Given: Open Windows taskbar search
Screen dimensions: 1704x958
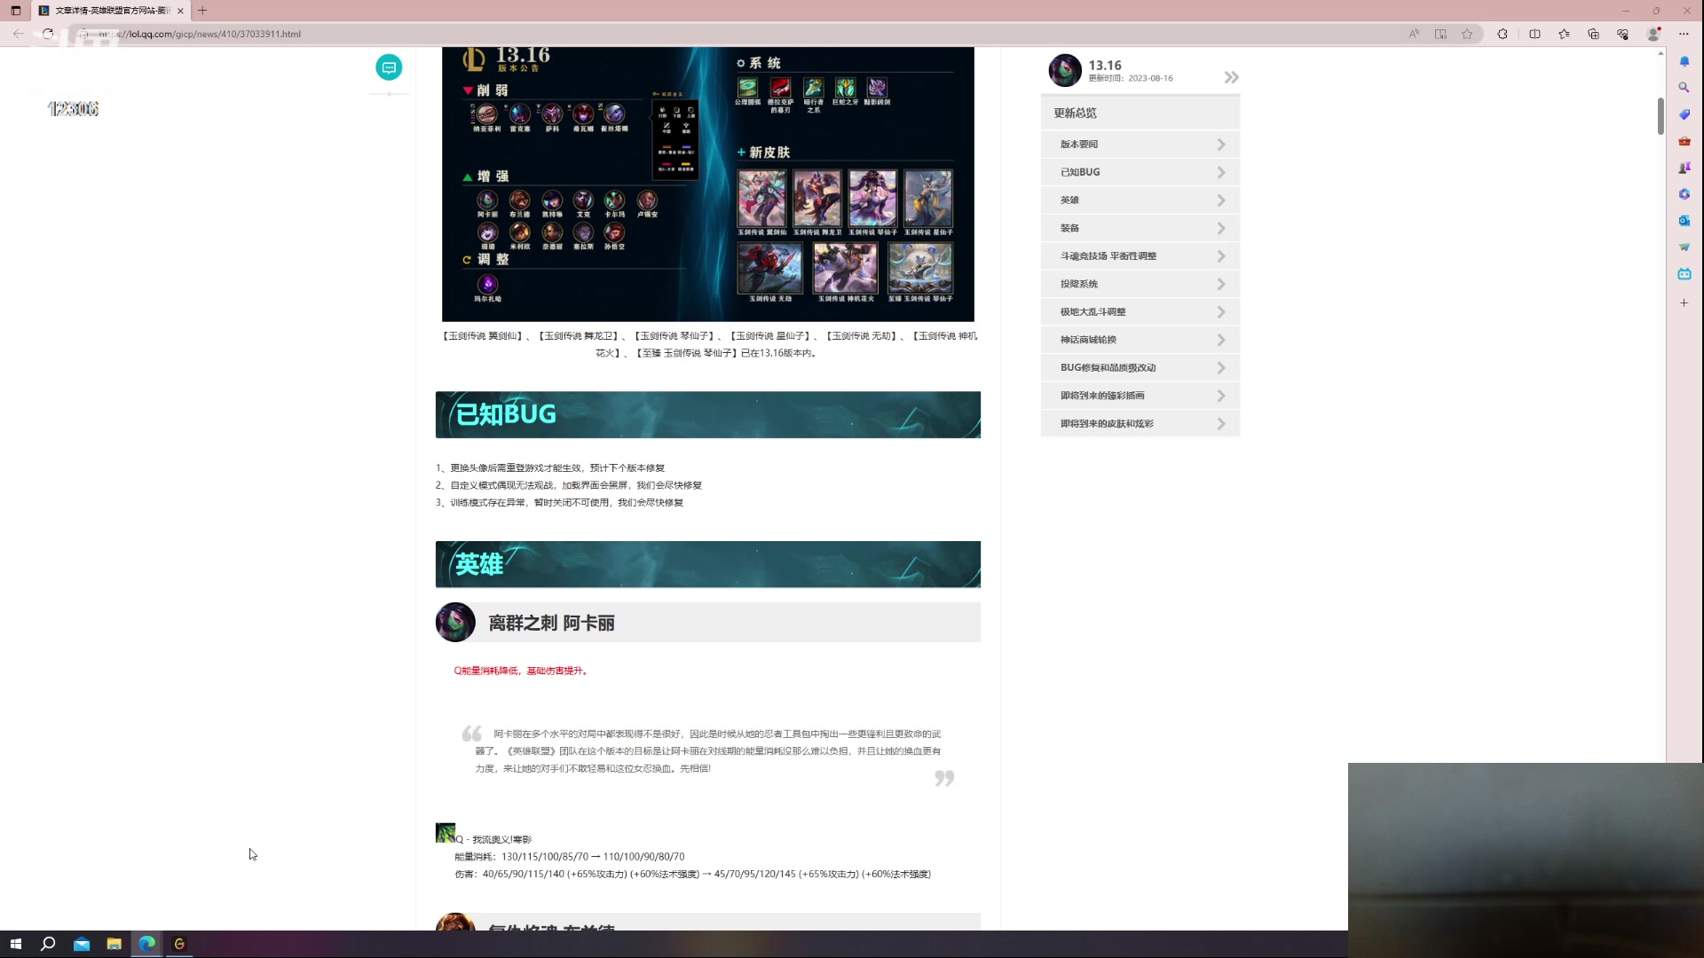Looking at the screenshot, I should [x=48, y=944].
